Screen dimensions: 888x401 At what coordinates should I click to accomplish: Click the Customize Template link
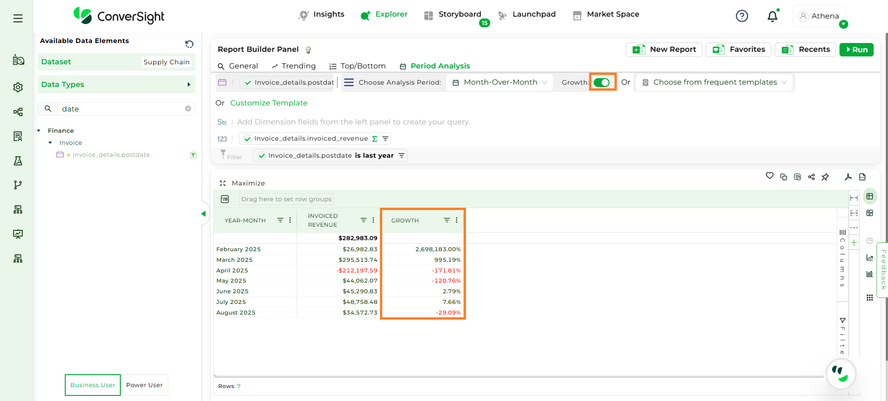point(268,103)
